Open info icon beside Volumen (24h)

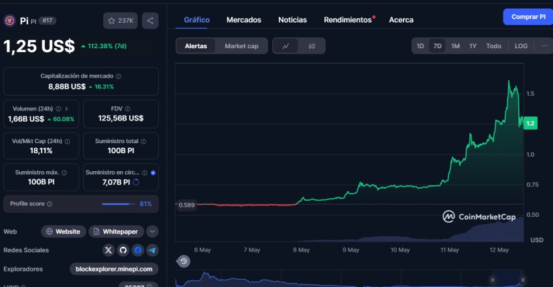[x=58, y=109]
